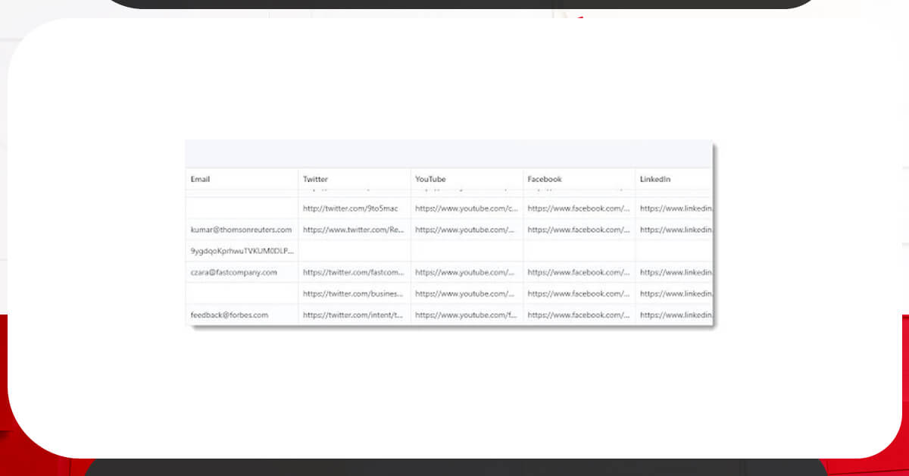Click the kumar@thomsonreuters.com email cell
This screenshot has width=909, height=476.
click(x=241, y=229)
